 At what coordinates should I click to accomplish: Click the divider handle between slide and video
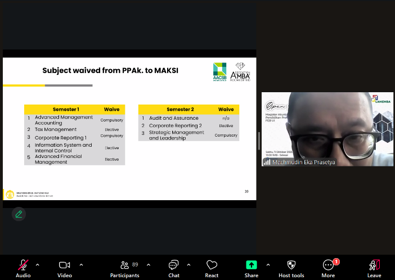click(259, 141)
